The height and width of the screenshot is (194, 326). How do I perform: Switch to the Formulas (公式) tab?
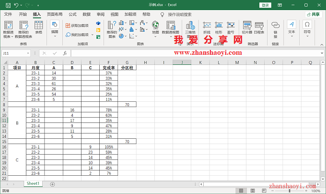coord(72,14)
